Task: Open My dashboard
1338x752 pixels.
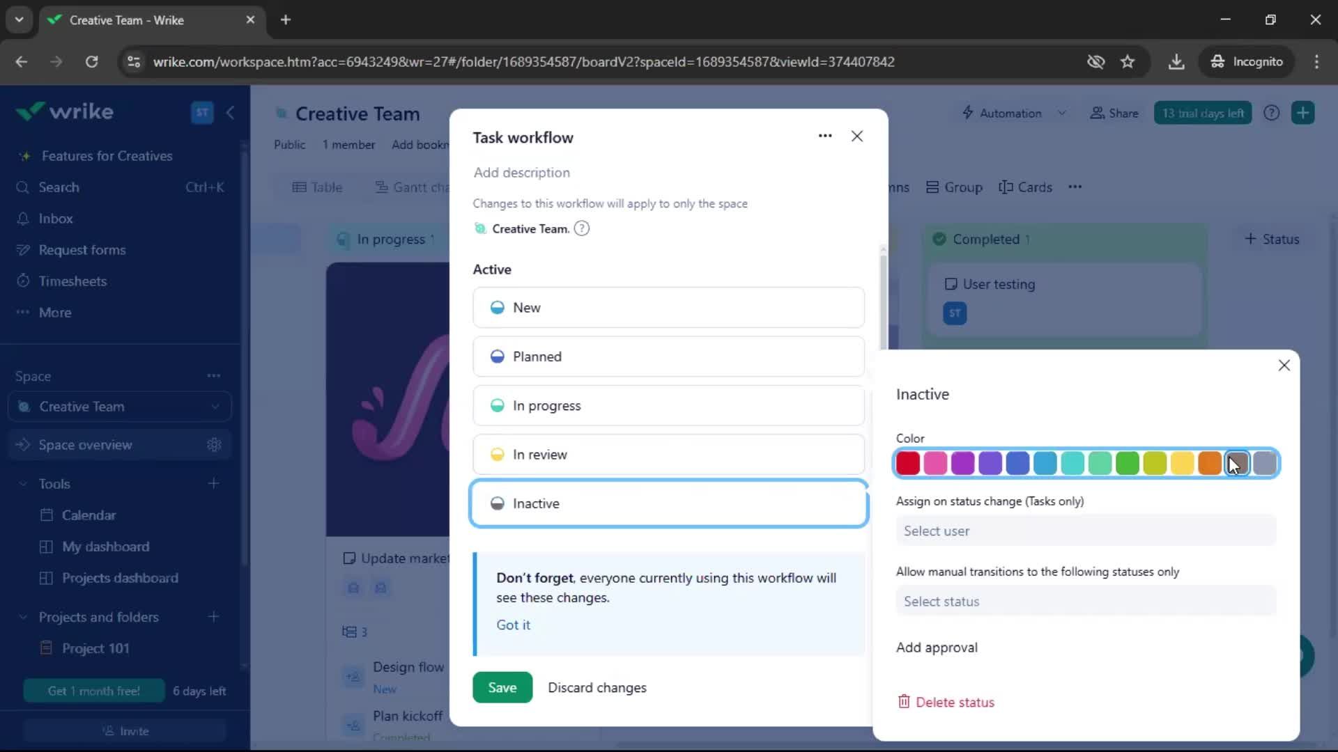Action: pyautogui.click(x=105, y=547)
